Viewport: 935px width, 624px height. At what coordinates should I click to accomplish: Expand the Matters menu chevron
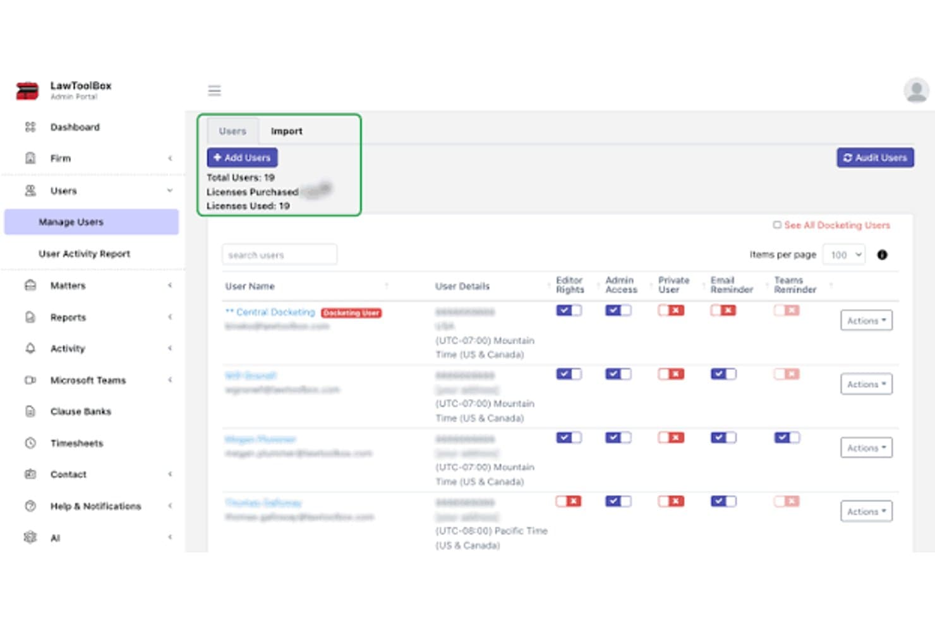point(170,285)
